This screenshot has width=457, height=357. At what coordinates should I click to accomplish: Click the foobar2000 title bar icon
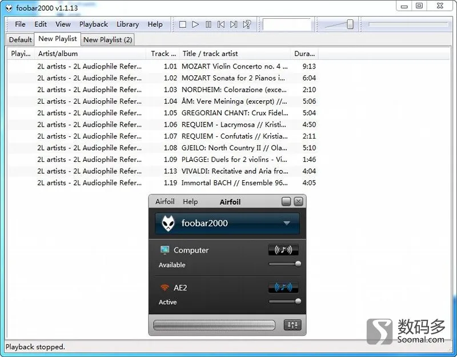(x=9, y=8)
